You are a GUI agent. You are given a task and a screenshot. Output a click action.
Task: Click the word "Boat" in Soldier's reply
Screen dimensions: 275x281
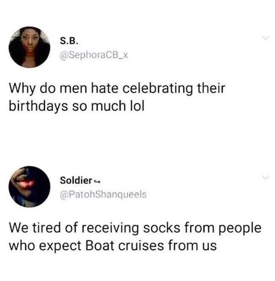point(99,245)
